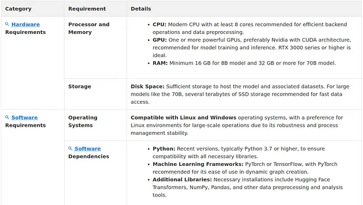Open the Software link above Requirements
This screenshot has height=205, width=363.
pyautogui.click(x=24, y=117)
